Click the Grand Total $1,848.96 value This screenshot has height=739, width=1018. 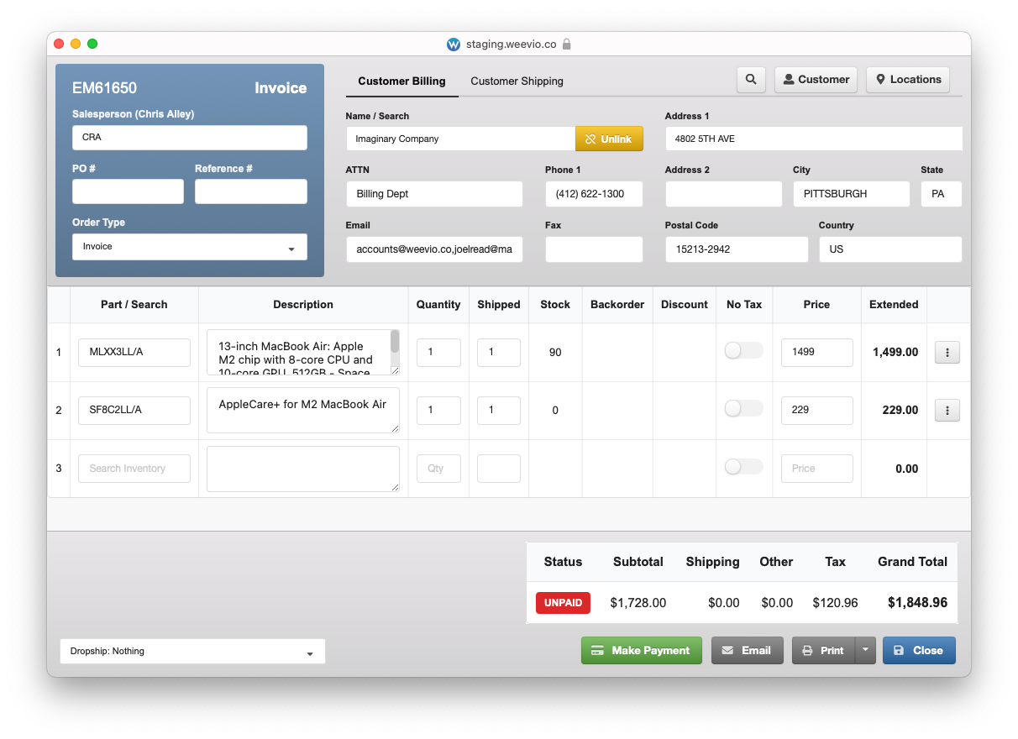917,603
